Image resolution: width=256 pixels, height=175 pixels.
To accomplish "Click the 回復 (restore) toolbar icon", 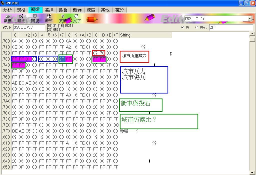I will point(35,18).
